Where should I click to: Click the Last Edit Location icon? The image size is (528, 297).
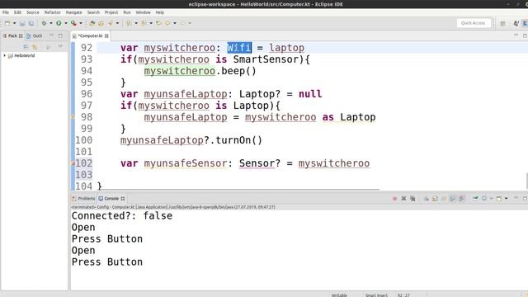pos(158,23)
